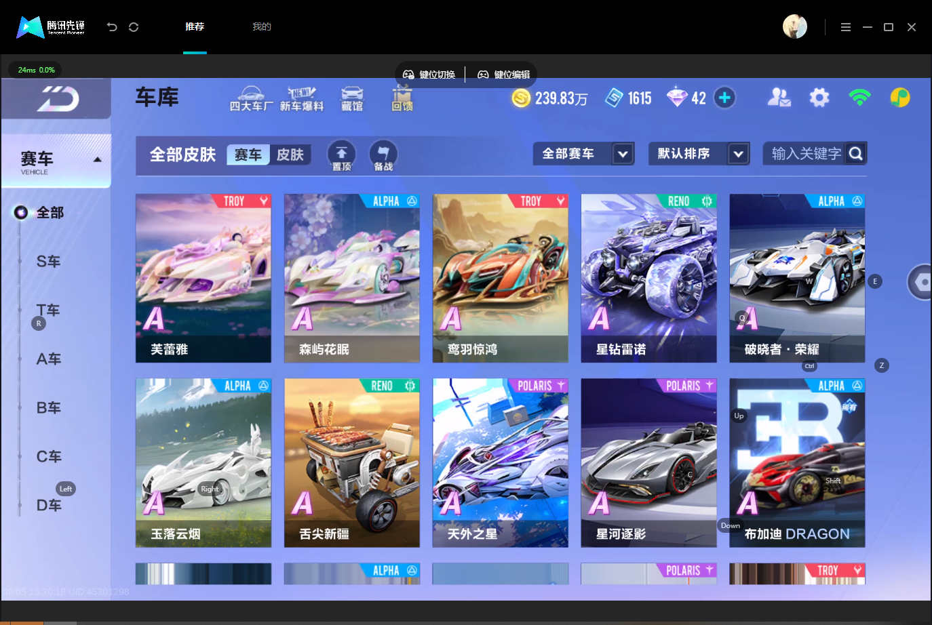This screenshot has height=625, width=932.
Task: Click the game logo back button
Action: click(57, 99)
